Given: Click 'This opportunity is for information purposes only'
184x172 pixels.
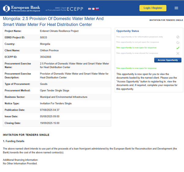Looking at the screenshot, I should [139, 37].
